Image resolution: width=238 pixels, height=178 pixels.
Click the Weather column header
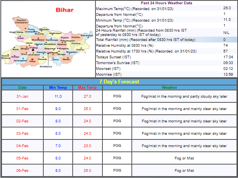coord(170,88)
